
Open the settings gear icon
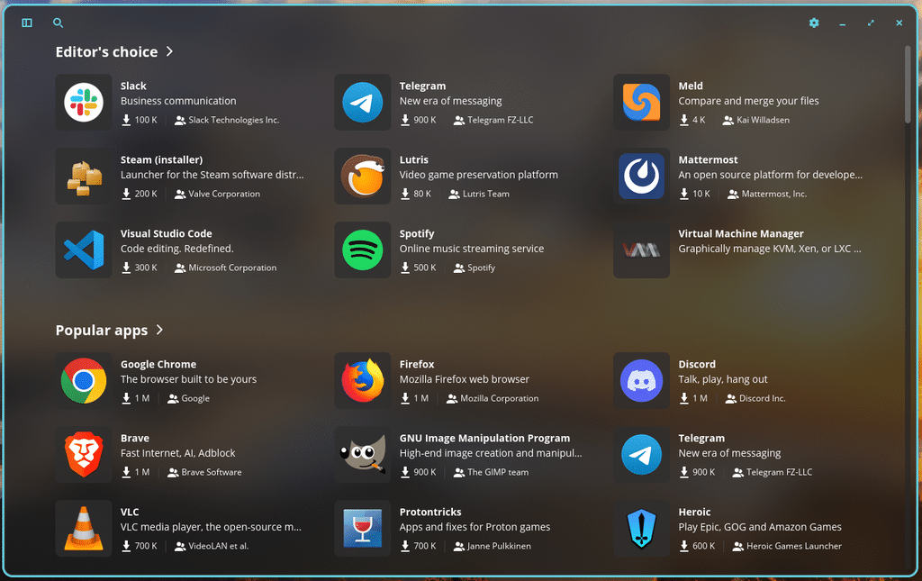[814, 23]
